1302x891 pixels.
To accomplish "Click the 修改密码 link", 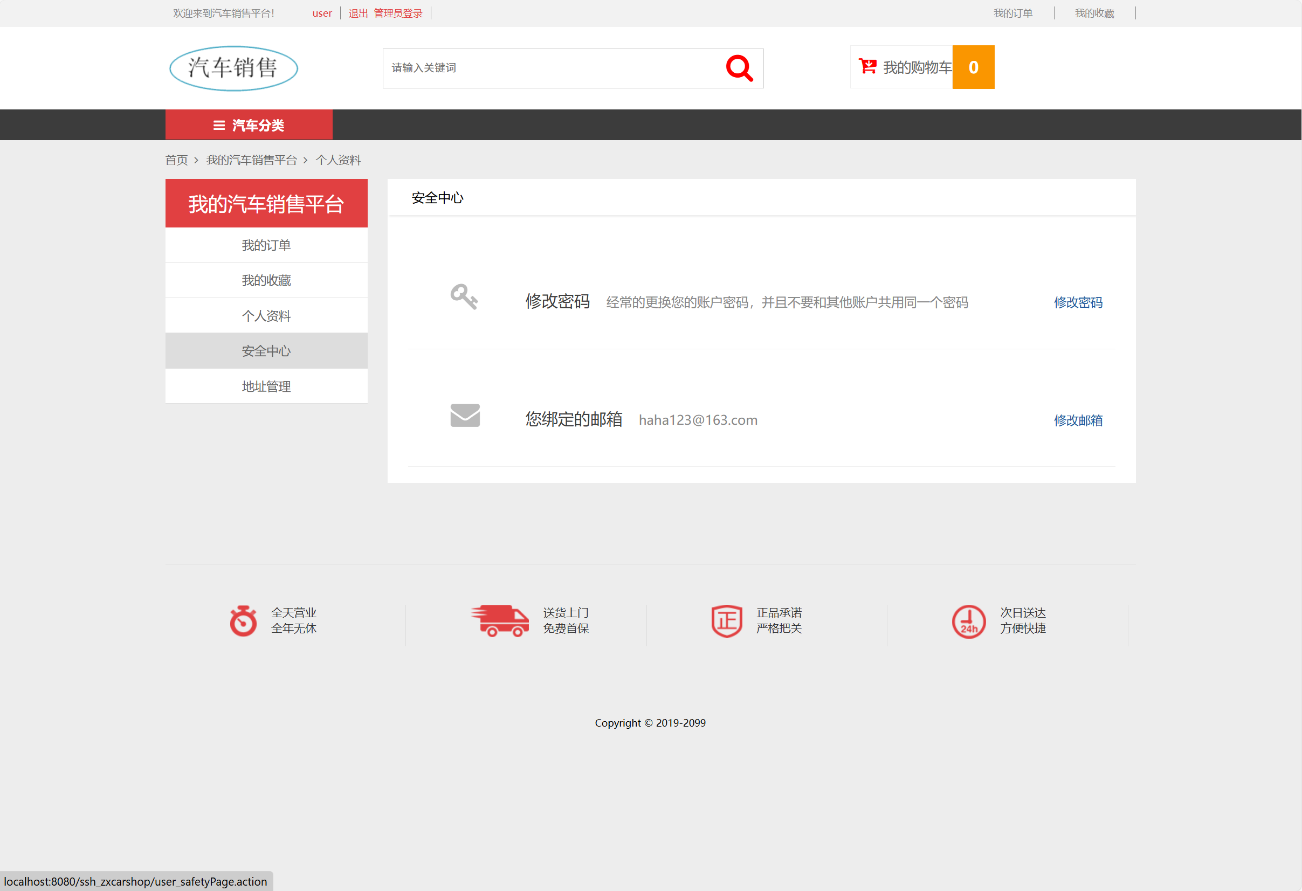I will (1077, 302).
